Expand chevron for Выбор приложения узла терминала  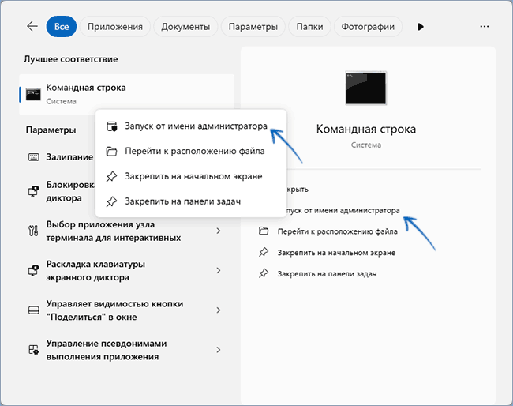tap(219, 231)
